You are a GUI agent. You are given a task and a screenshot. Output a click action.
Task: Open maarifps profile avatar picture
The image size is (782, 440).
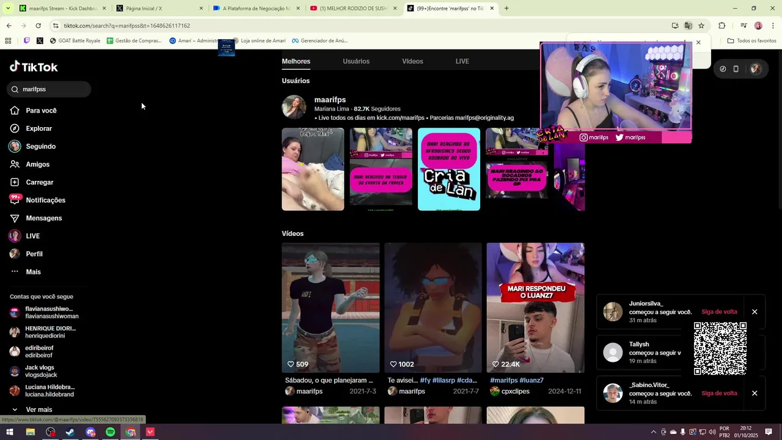tap(294, 107)
